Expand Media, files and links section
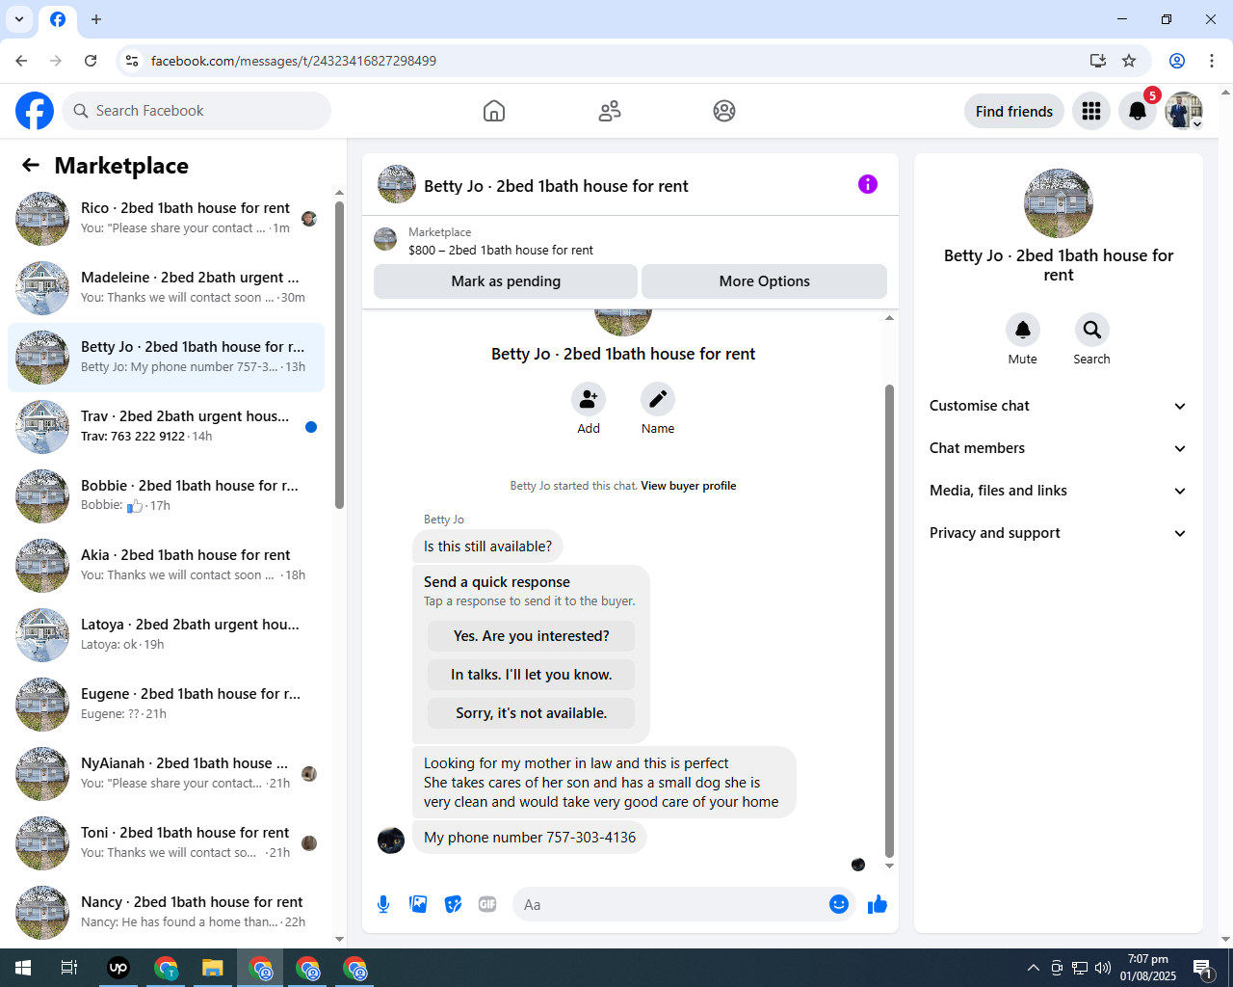 point(1058,491)
